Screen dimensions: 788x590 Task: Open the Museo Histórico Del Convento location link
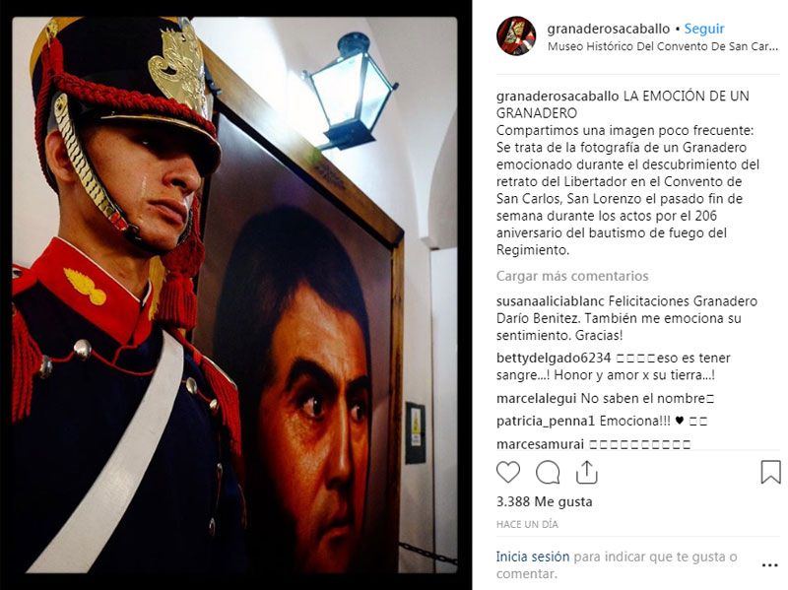663,46
